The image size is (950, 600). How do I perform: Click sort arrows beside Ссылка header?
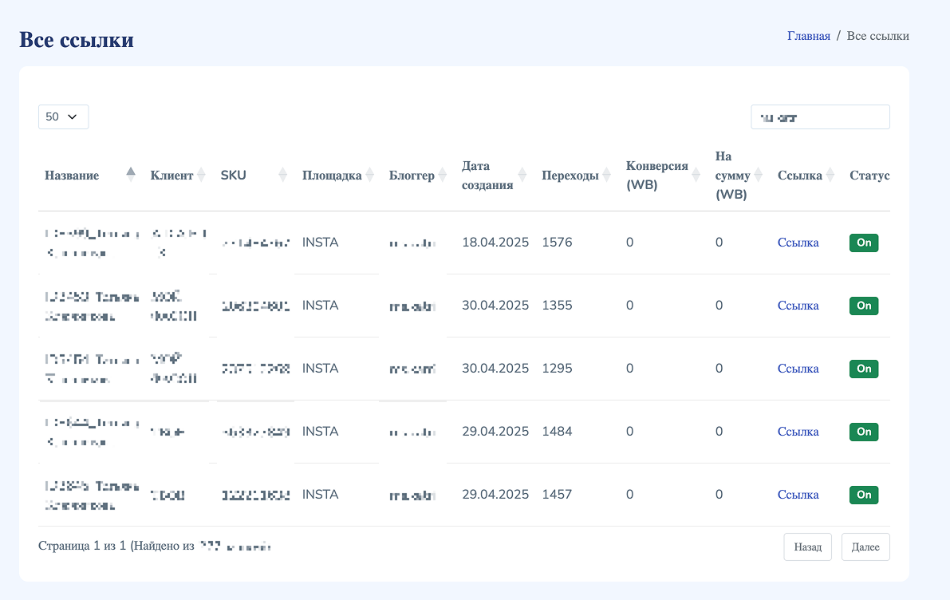tap(830, 176)
